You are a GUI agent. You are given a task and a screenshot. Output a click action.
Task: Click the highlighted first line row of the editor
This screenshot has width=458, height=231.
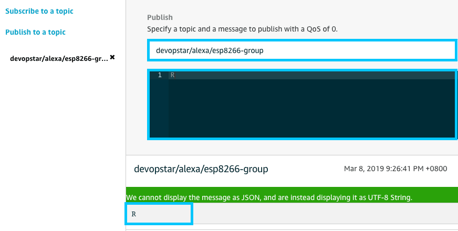(310, 75)
